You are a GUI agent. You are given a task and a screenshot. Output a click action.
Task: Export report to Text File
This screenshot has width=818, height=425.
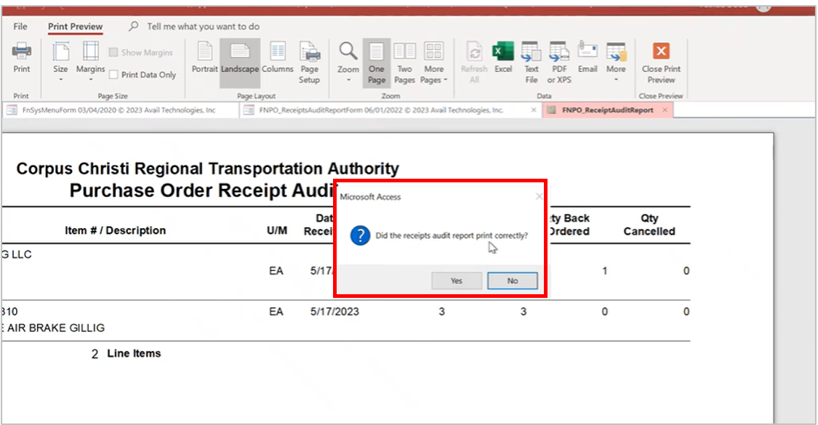(x=532, y=62)
